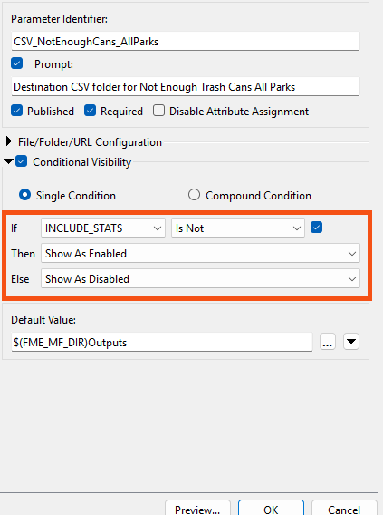This screenshot has height=515, width=383.
Task: Click the Preview... button
Action: [x=197, y=509]
